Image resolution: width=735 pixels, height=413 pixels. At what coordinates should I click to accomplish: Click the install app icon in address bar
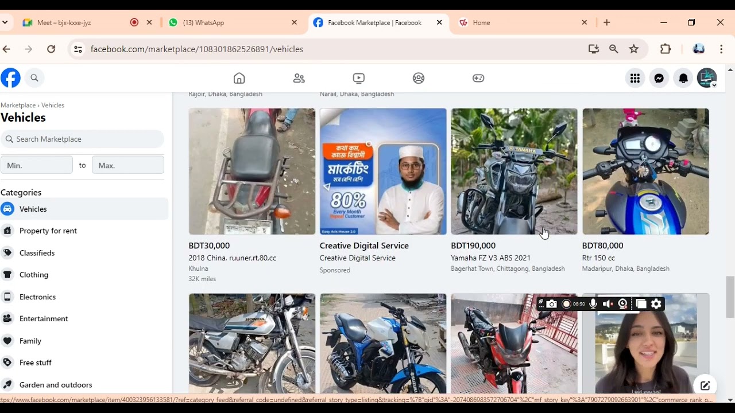(594, 49)
